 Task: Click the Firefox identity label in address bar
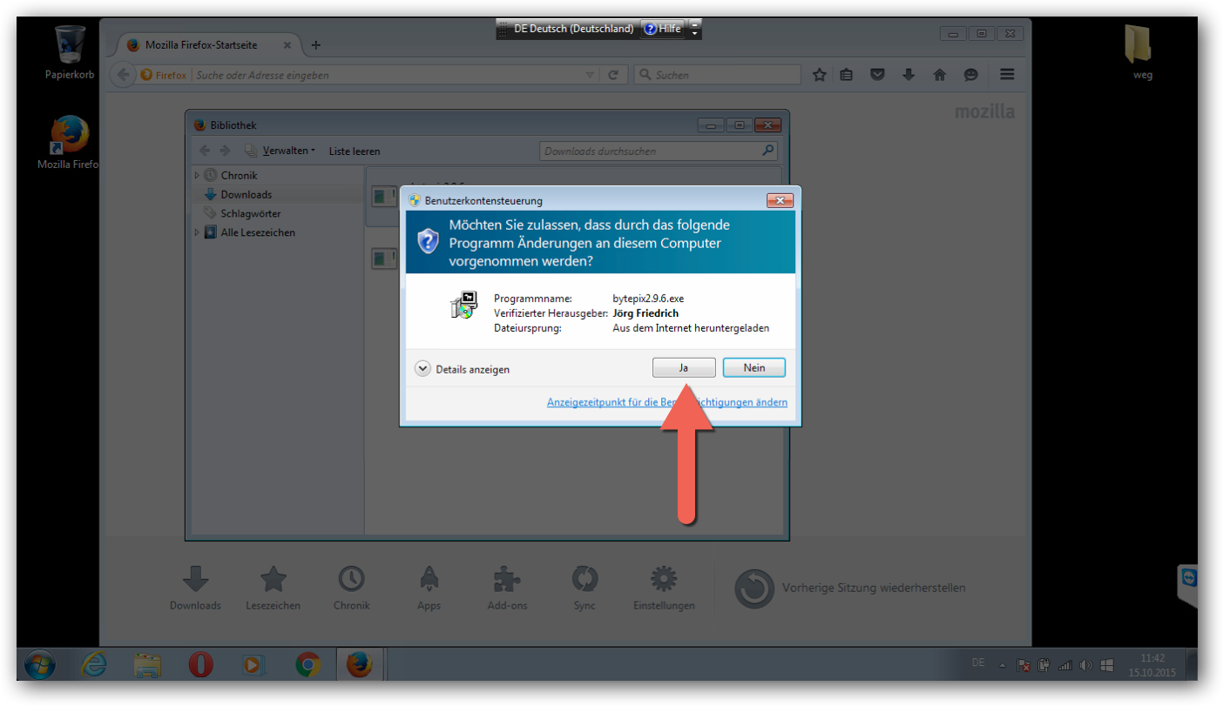164,75
